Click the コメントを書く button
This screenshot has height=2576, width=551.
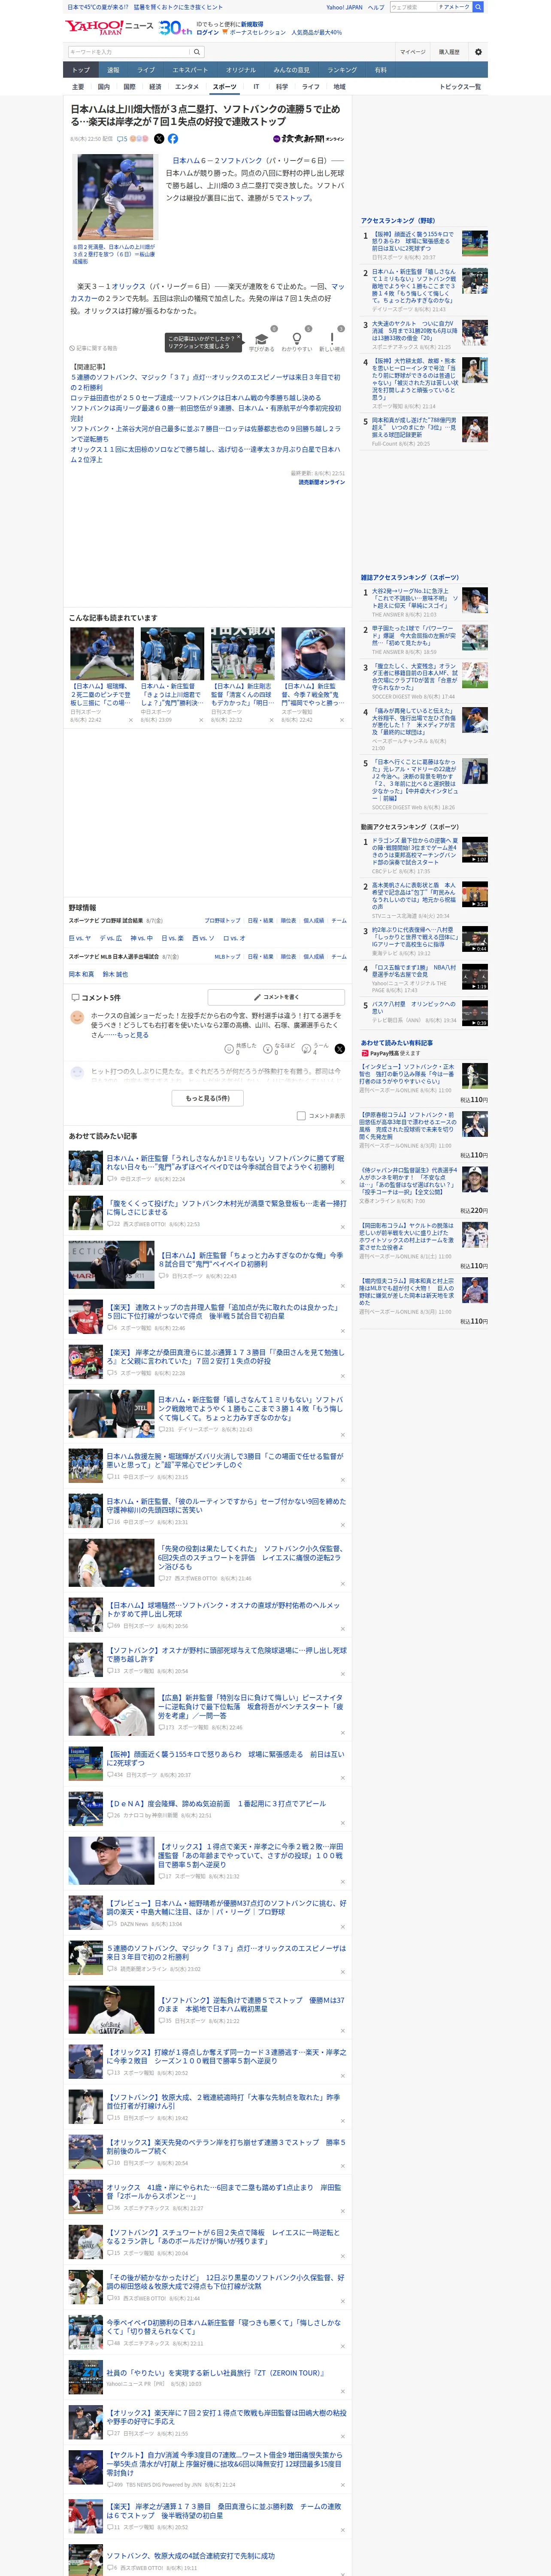(x=276, y=997)
